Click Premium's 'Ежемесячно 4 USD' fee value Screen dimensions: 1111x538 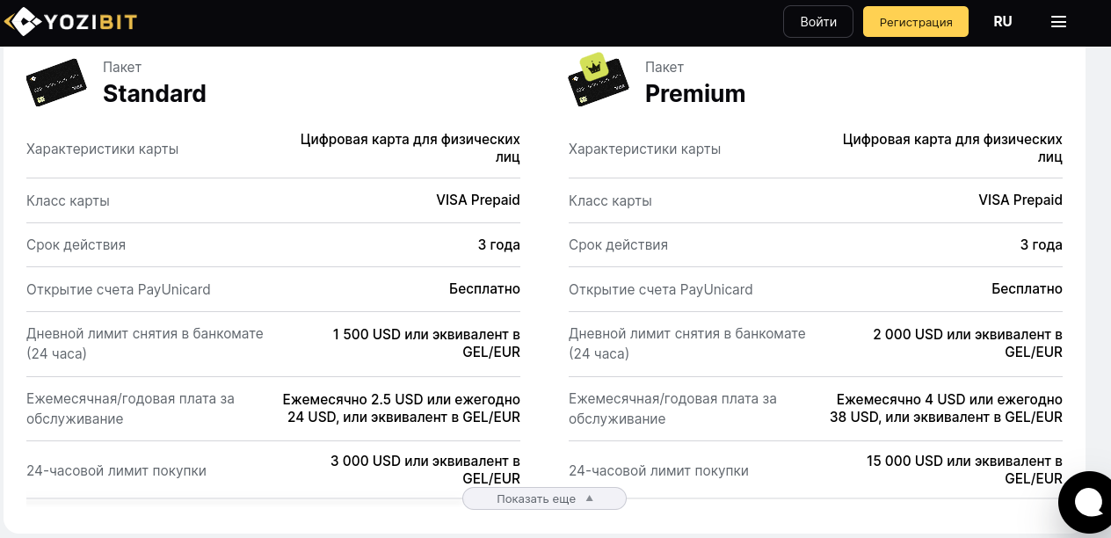(x=946, y=408)
